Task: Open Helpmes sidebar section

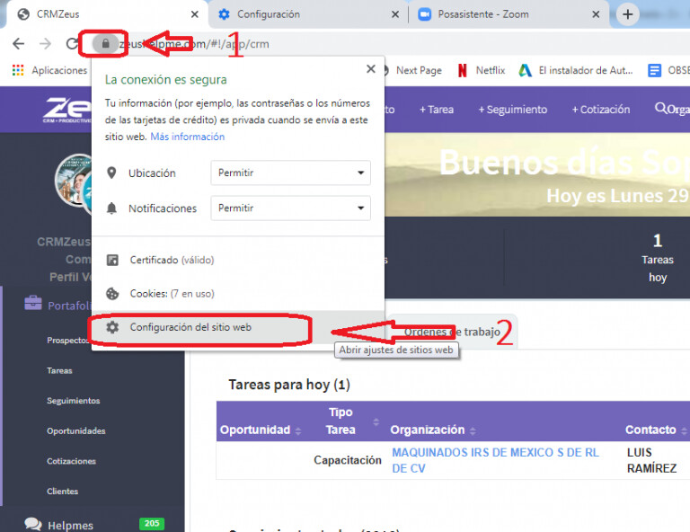Action: [70, 526]
